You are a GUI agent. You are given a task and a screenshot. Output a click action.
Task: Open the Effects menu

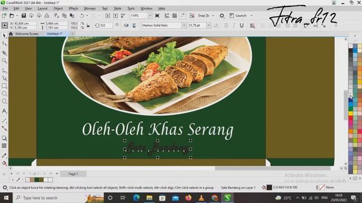[x=74, y=8]
